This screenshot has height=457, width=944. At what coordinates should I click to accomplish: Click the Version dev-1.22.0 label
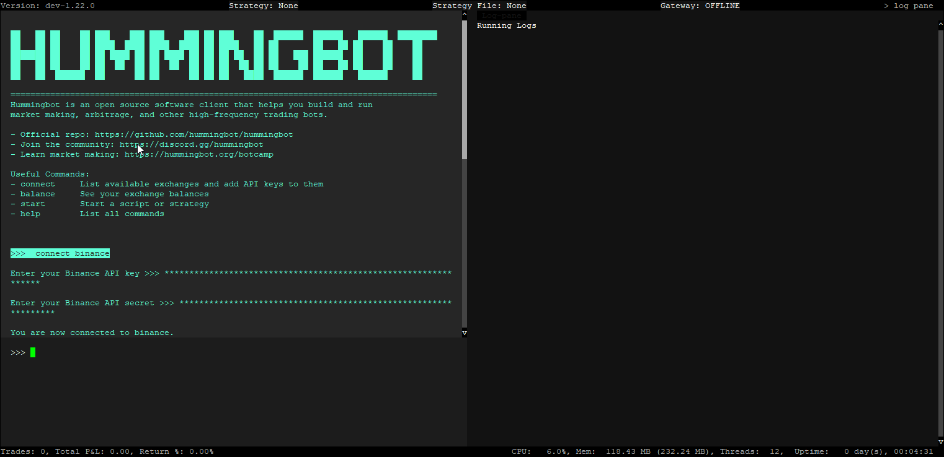click(x=47, y=6)
